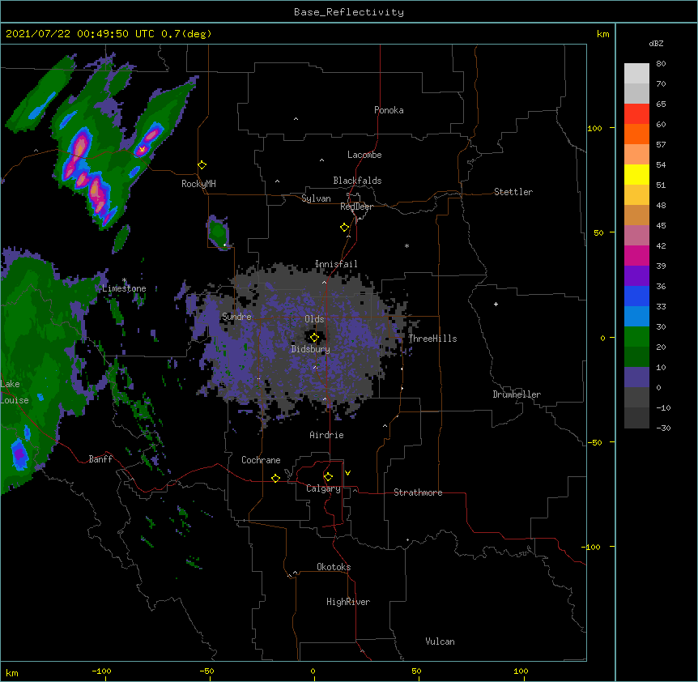The image size is (698, 682).
Task: Click the Okotoks label
Action: pos(334,567)
